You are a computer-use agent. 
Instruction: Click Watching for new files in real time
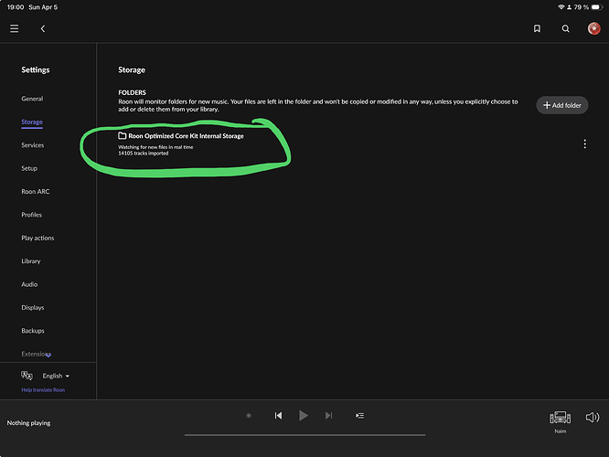pyautogui.click(x=155, y=147)
